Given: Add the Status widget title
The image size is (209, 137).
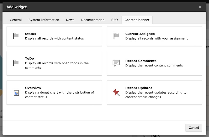Looking at the screenshot, I should pyautogui.click(x=31, y=34).
